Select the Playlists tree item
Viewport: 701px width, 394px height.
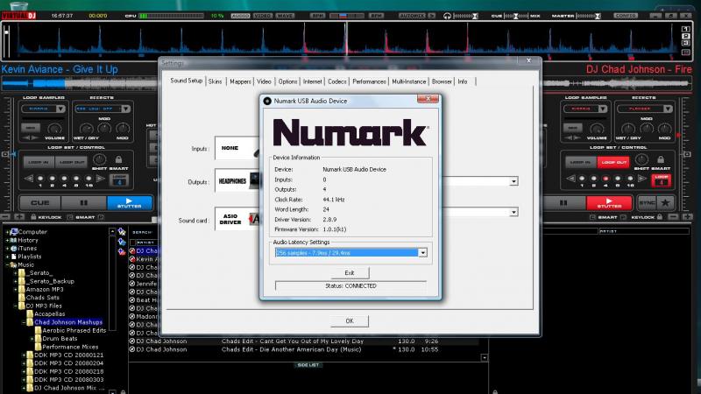[x=30, y=257]
